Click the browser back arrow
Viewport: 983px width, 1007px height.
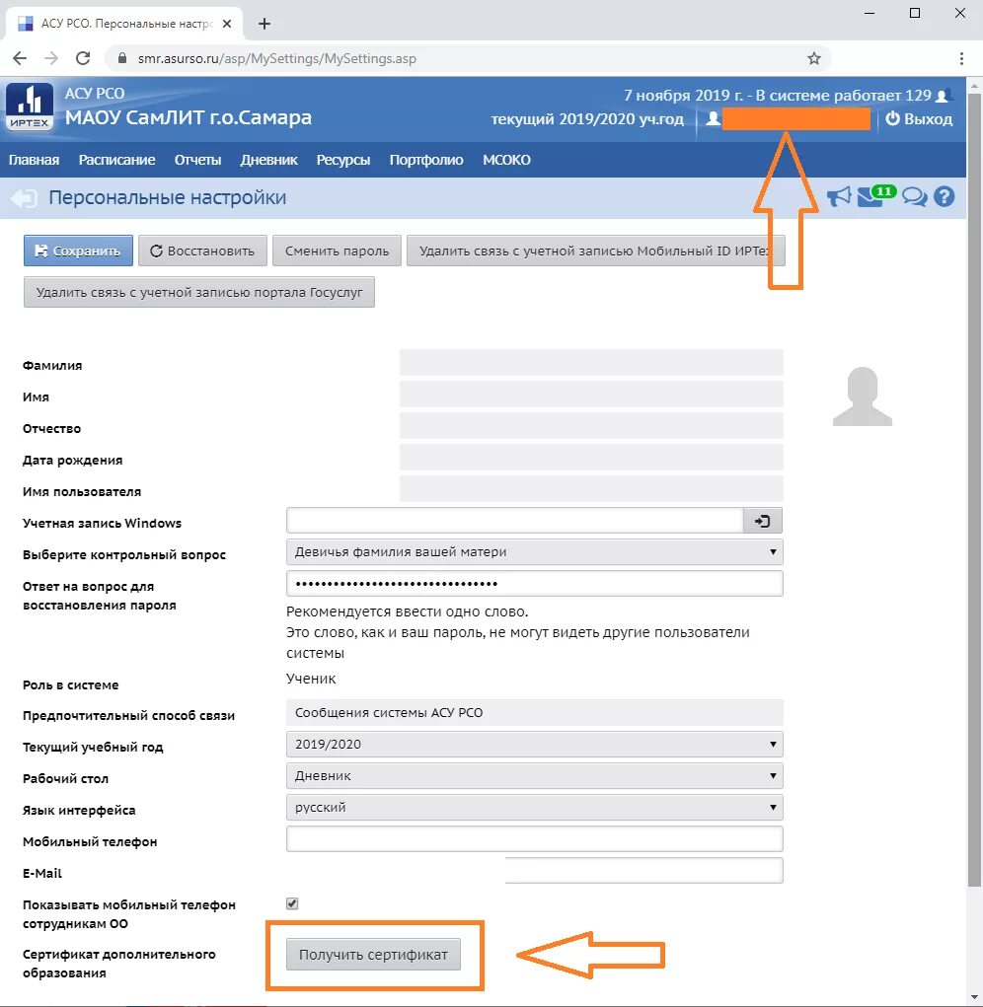pyautogui.click(x=20, y=58)
